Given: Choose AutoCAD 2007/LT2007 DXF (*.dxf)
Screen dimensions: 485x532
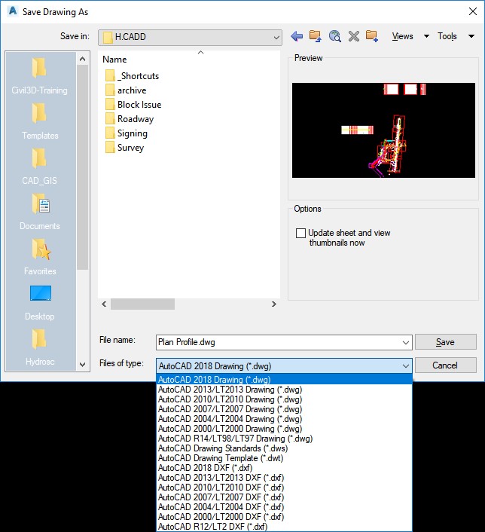Looking at the screenshot, I should click(x=284, y=497).
